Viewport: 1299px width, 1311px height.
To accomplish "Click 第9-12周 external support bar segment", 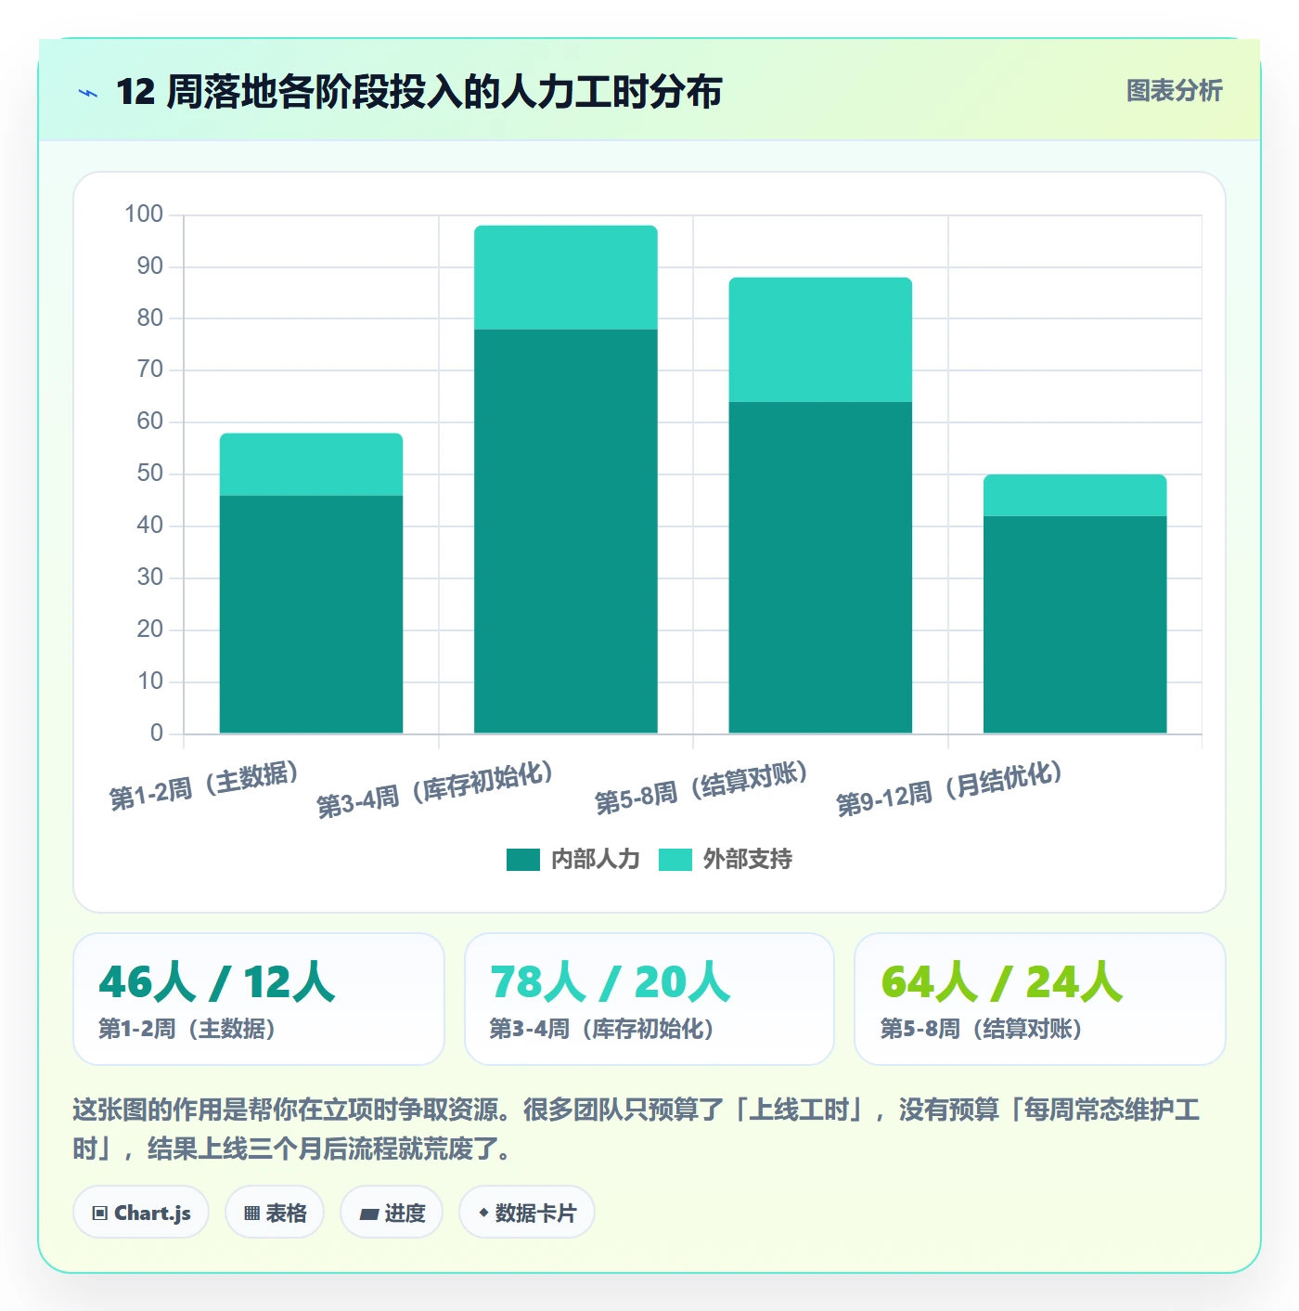I will 1074,496.
